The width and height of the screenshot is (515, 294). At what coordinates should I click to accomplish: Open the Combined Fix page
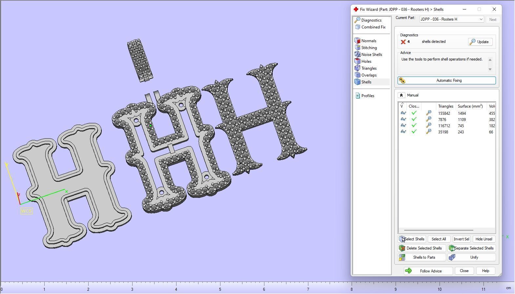(373, 27)
